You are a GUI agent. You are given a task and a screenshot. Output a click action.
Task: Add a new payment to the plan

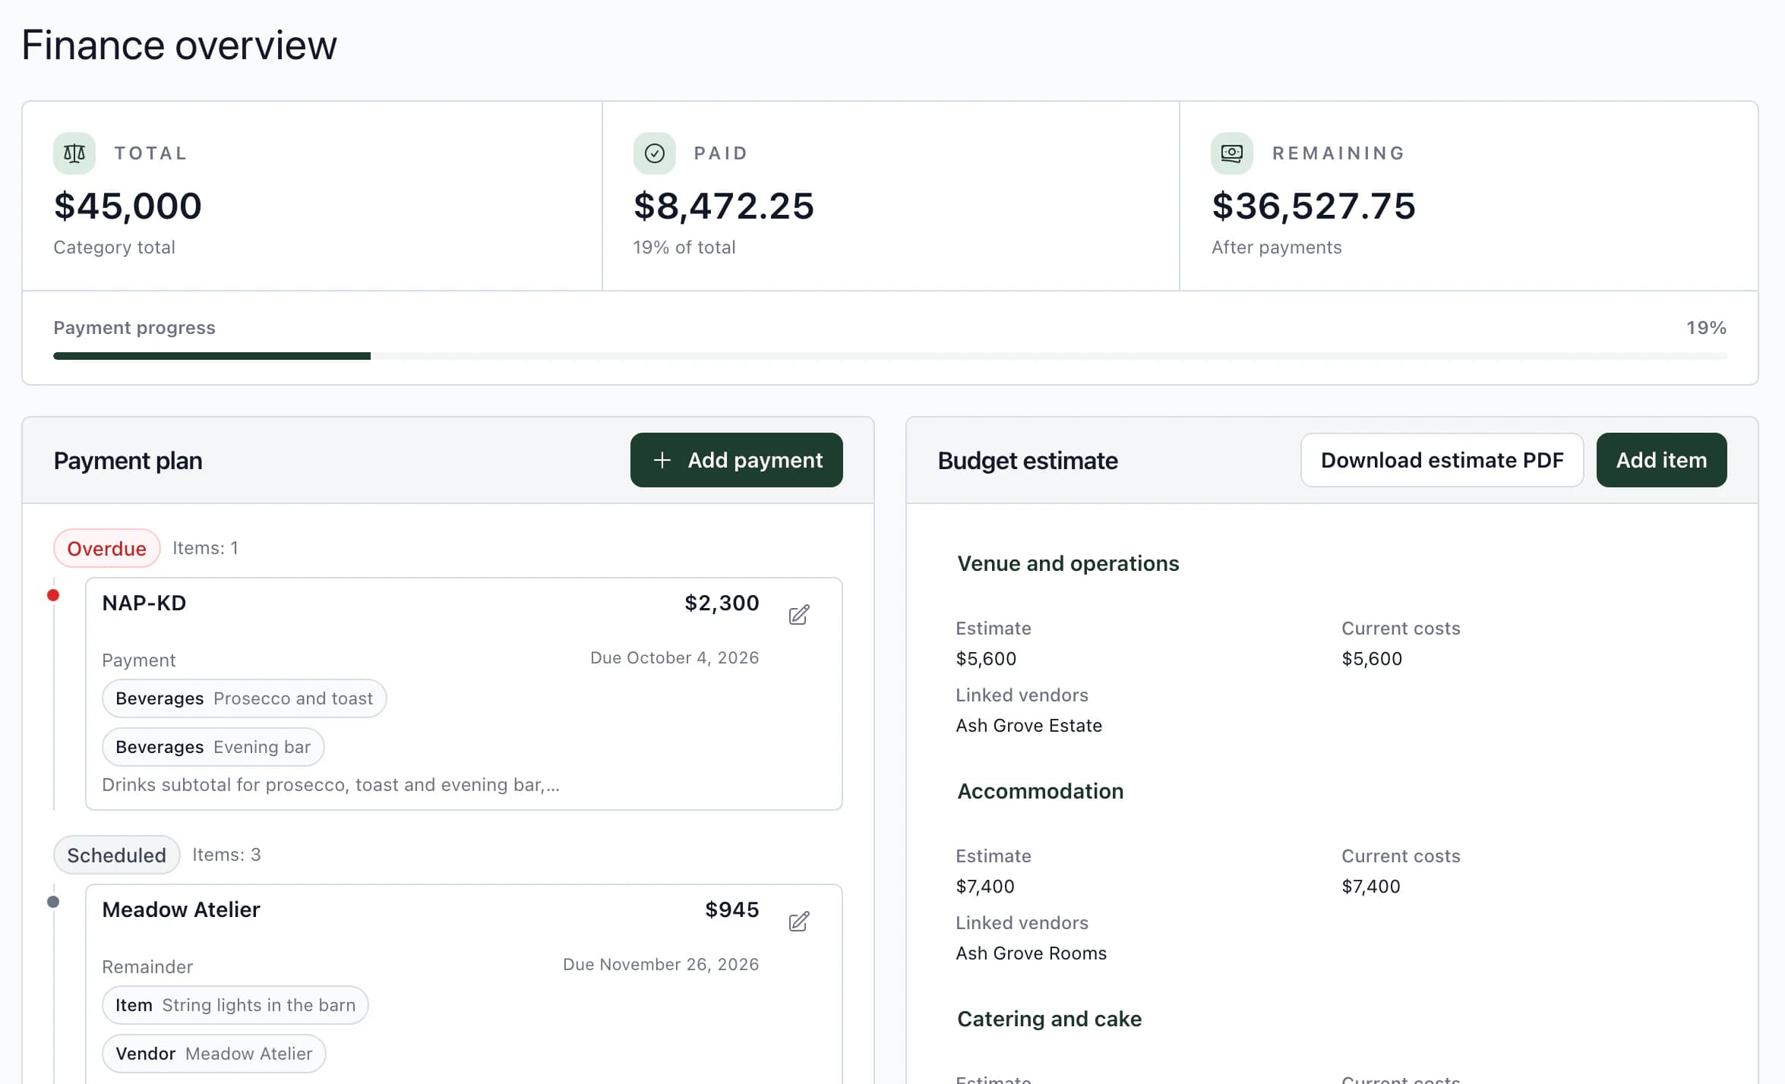736,460
